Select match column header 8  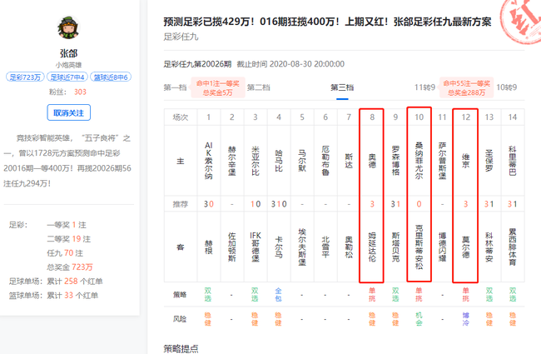click(x=372, y=117)
